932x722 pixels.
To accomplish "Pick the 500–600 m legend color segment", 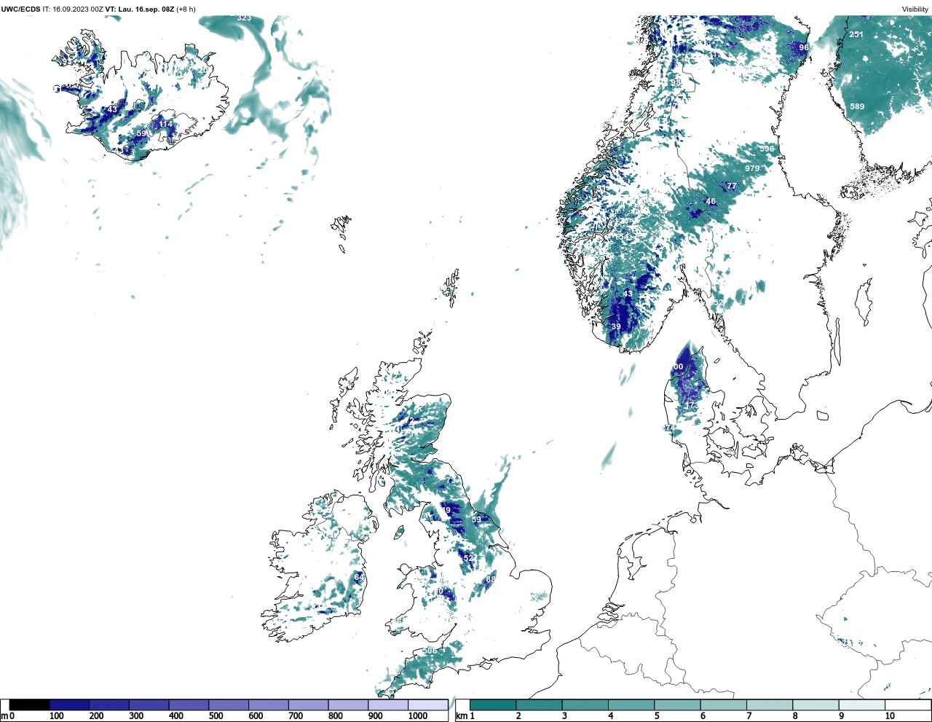I will point(229,705).
